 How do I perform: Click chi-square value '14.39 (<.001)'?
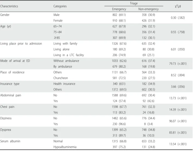[178, 110]
